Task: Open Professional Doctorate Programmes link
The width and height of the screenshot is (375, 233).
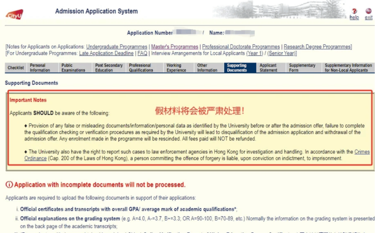Action: 241,47
